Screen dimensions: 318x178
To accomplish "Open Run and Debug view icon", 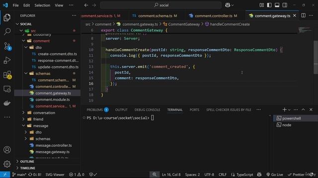I will click(x=7, y=60).
